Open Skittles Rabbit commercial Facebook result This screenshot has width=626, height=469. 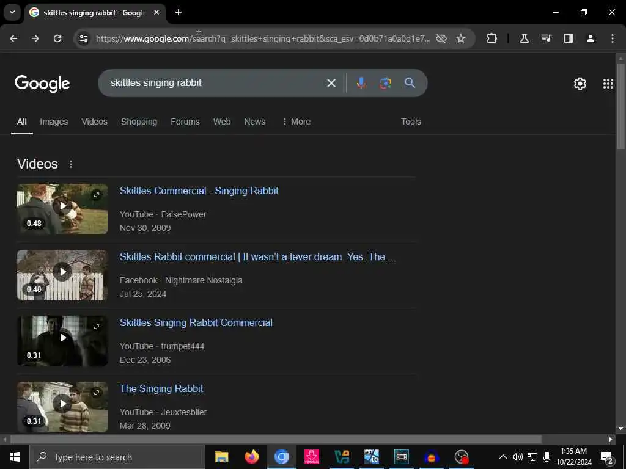258,257
